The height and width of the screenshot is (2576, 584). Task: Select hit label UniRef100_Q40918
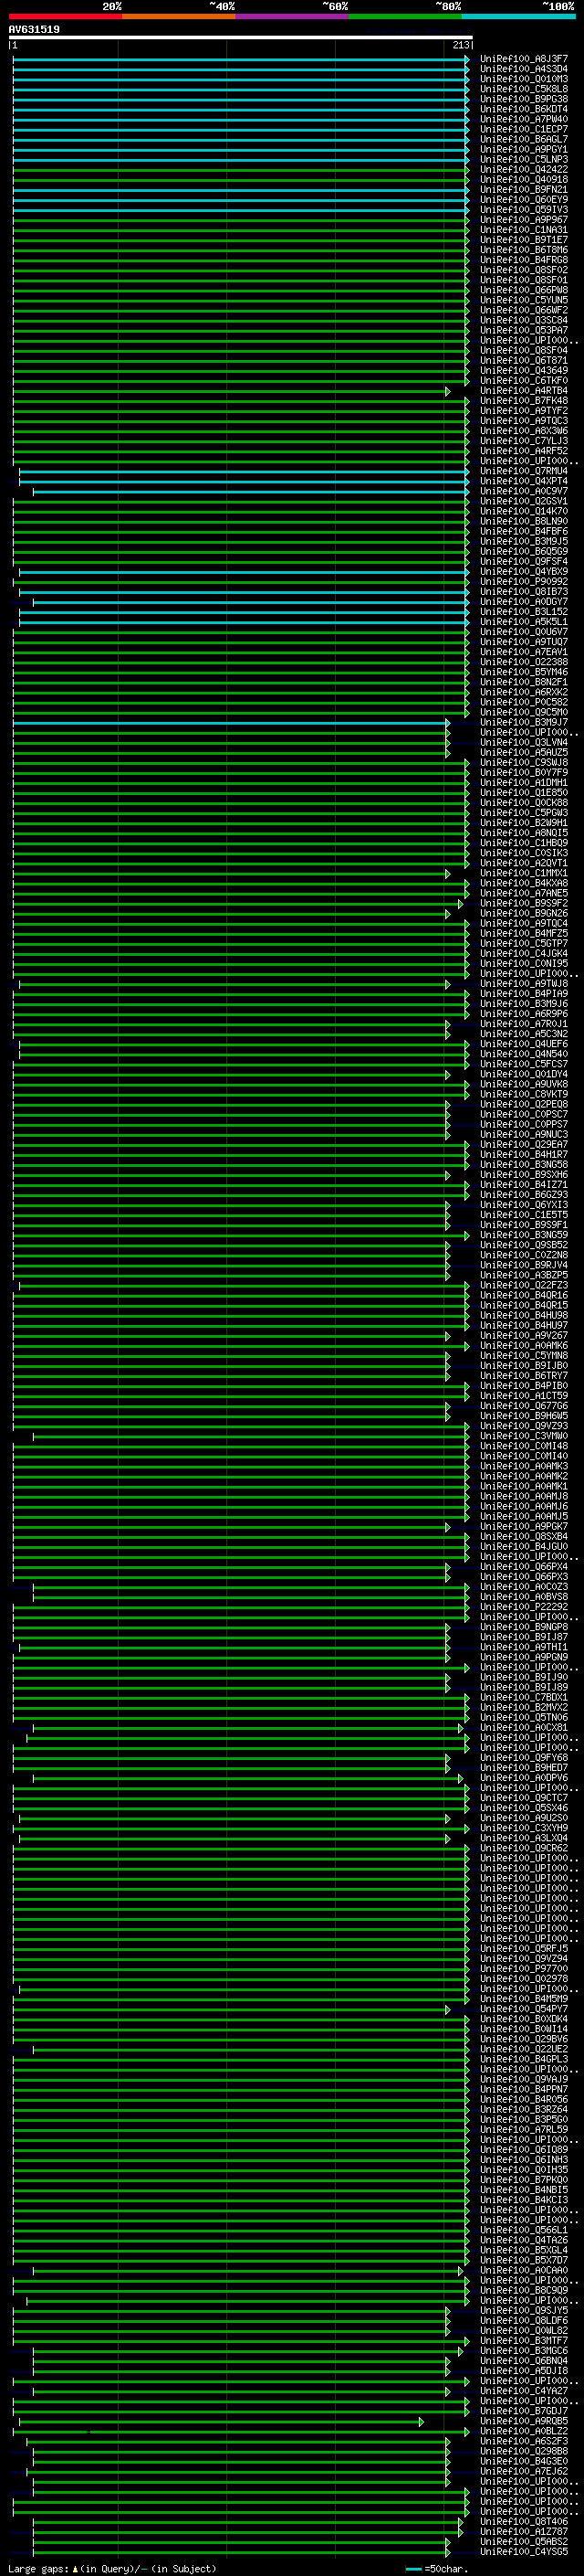coord(524,179)
